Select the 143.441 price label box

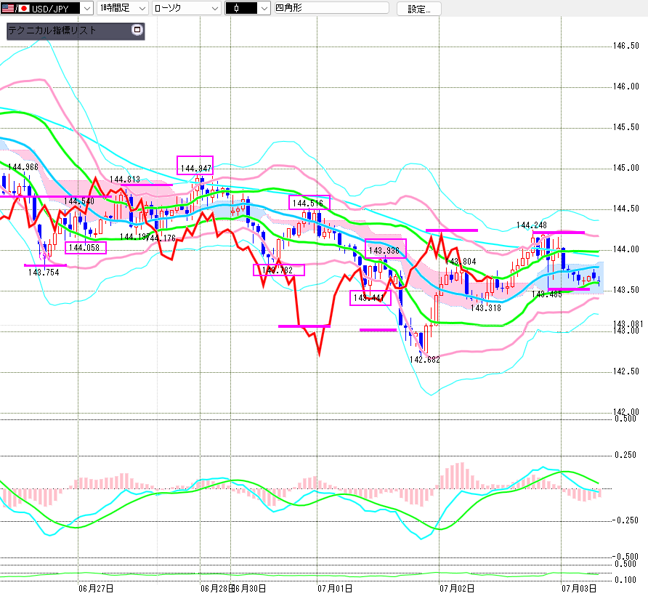coord(370,298)
